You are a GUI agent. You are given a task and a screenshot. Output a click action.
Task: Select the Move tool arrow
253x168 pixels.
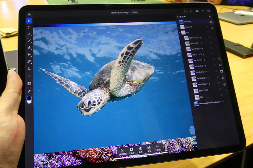[x=29, y=21]
